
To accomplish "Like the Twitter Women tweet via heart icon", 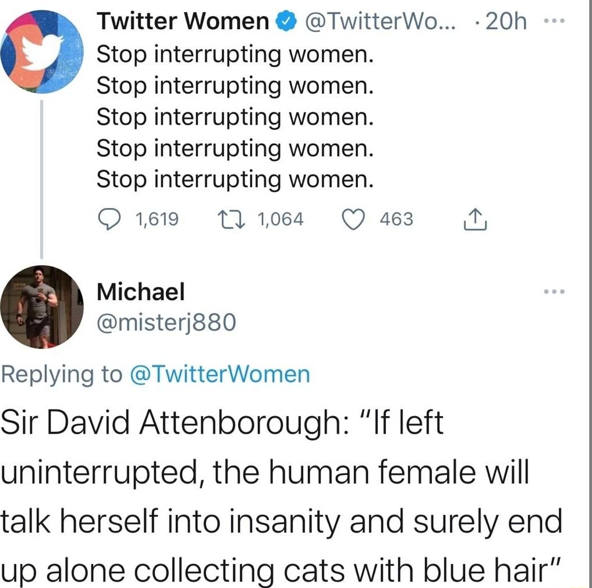I will click(353, 219).
